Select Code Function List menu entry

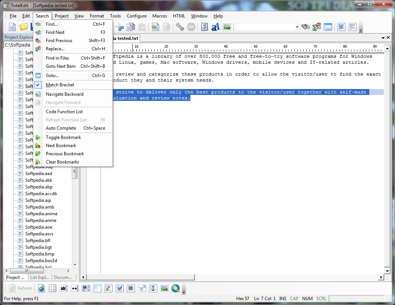point(73,111)
